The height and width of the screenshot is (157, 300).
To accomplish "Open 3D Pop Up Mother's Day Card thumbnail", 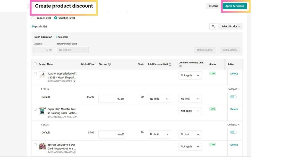I will tap(42, 146).
